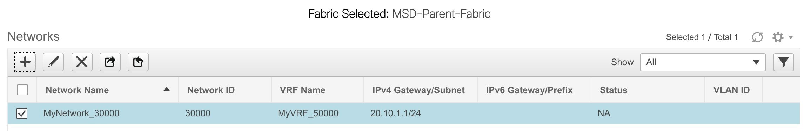Sort by the Network ID column

[211, 90]
